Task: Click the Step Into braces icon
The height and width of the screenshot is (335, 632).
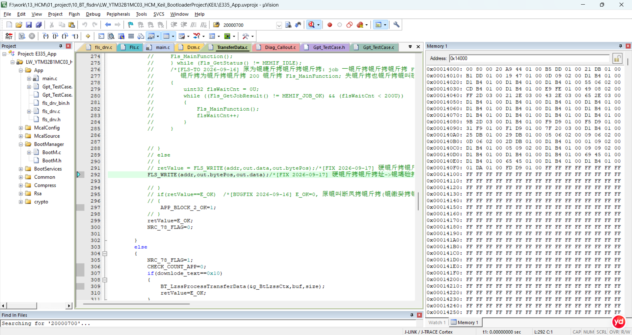Action: (45, 36)
